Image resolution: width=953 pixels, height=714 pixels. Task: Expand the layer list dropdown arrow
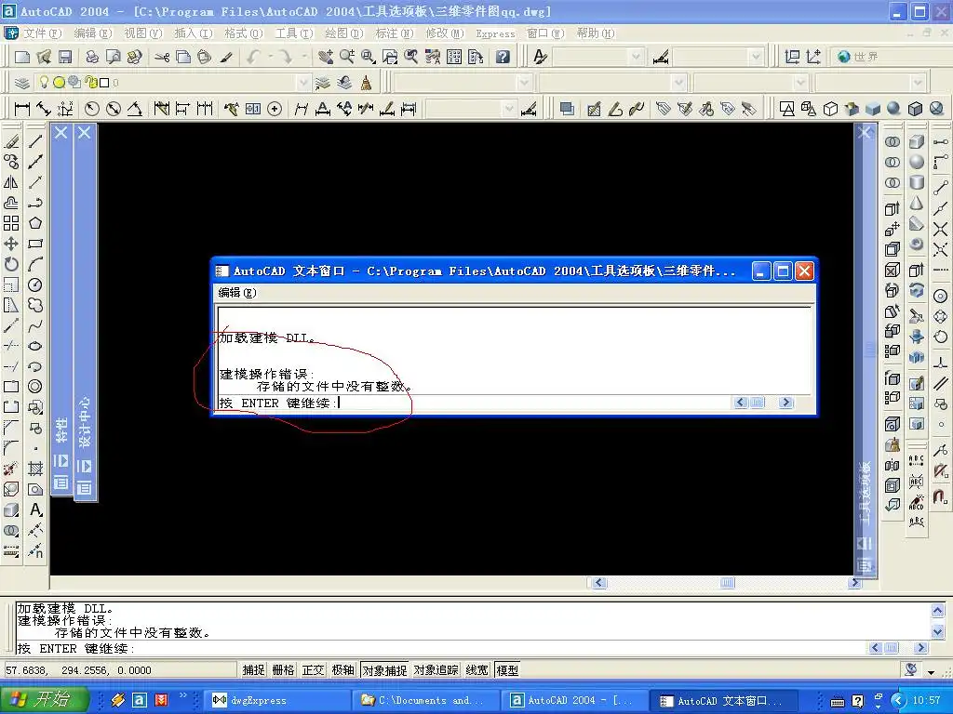point(303,83)
